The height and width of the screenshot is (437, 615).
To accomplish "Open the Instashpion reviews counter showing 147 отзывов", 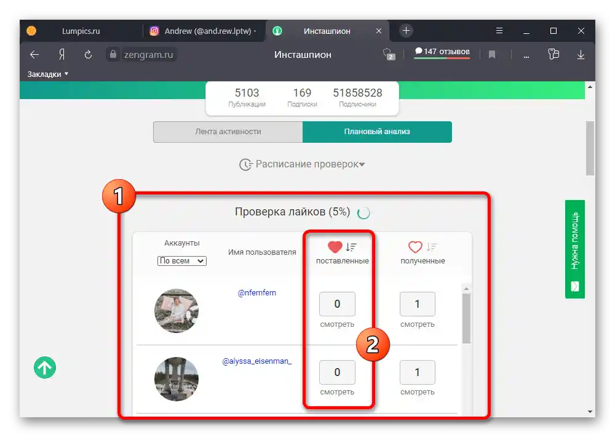I will coord(442,52).
